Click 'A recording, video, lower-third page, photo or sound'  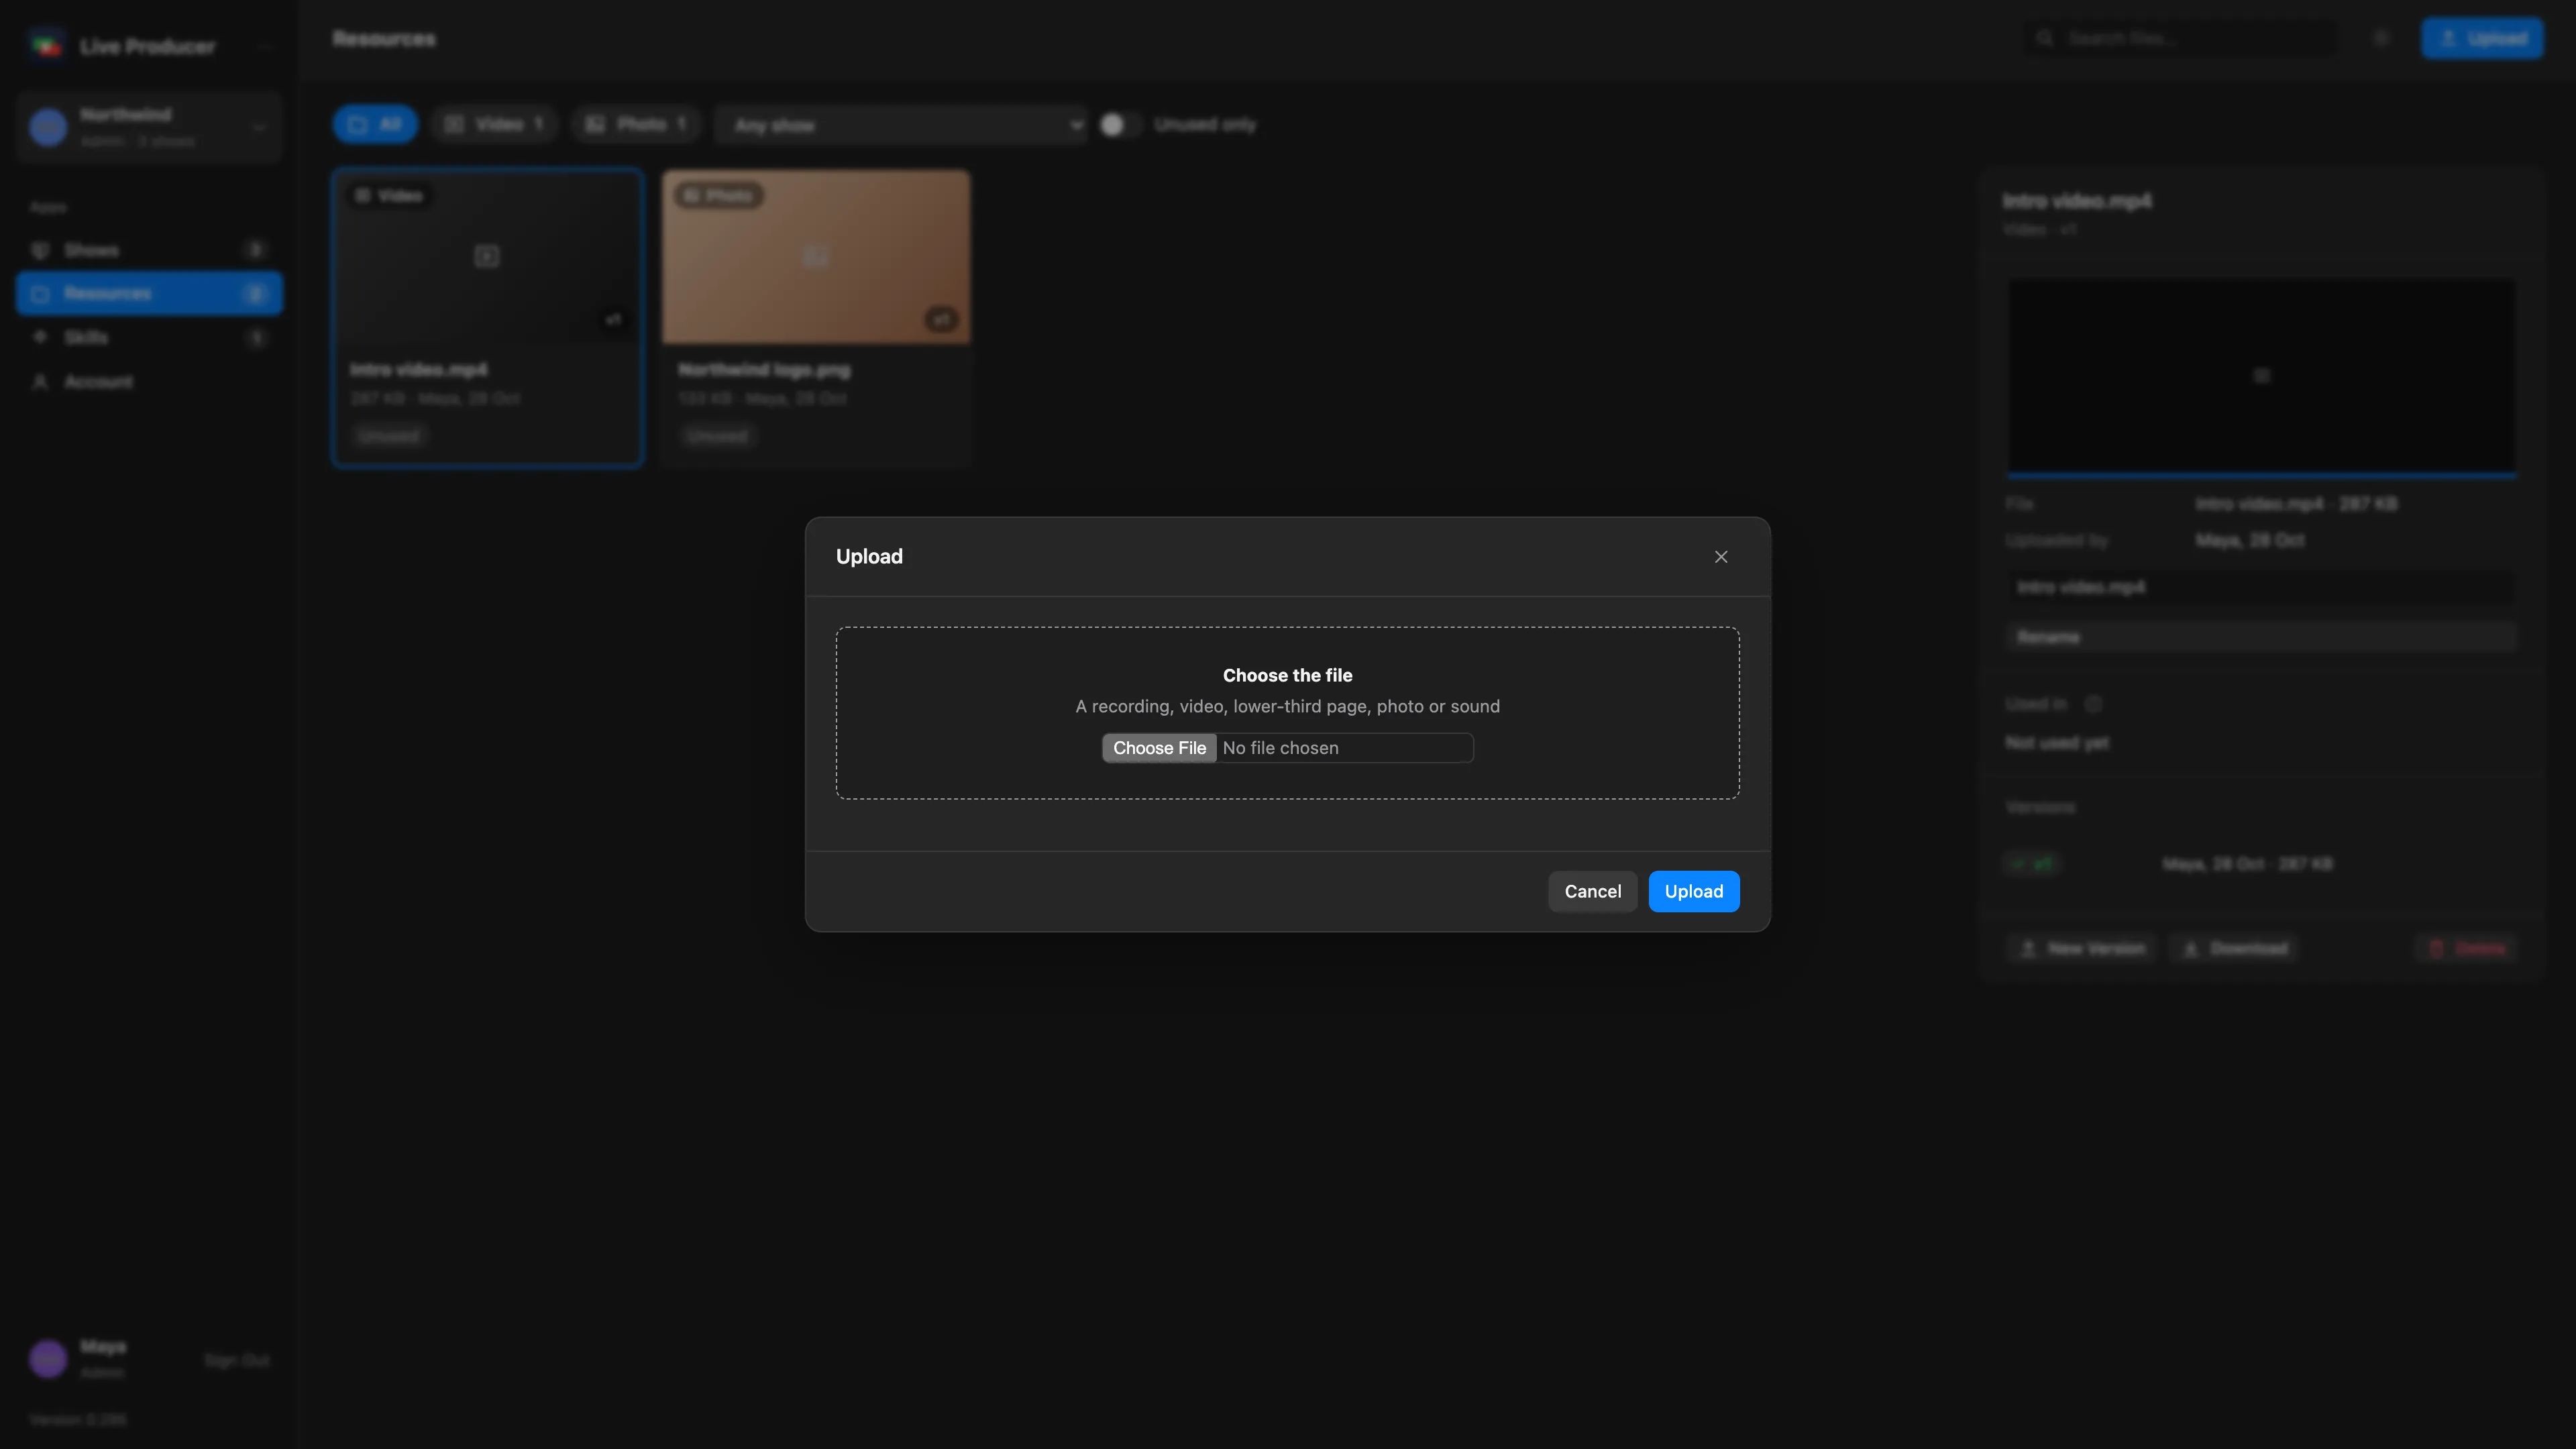1287,706
